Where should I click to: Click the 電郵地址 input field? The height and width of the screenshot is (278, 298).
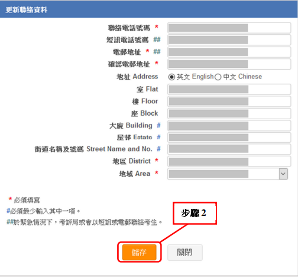pos(229,52)
